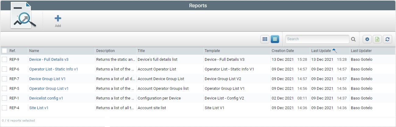Click template cell 'Operator List - Static Info V1'
The image size is (396, 127).
pos(229,69)
